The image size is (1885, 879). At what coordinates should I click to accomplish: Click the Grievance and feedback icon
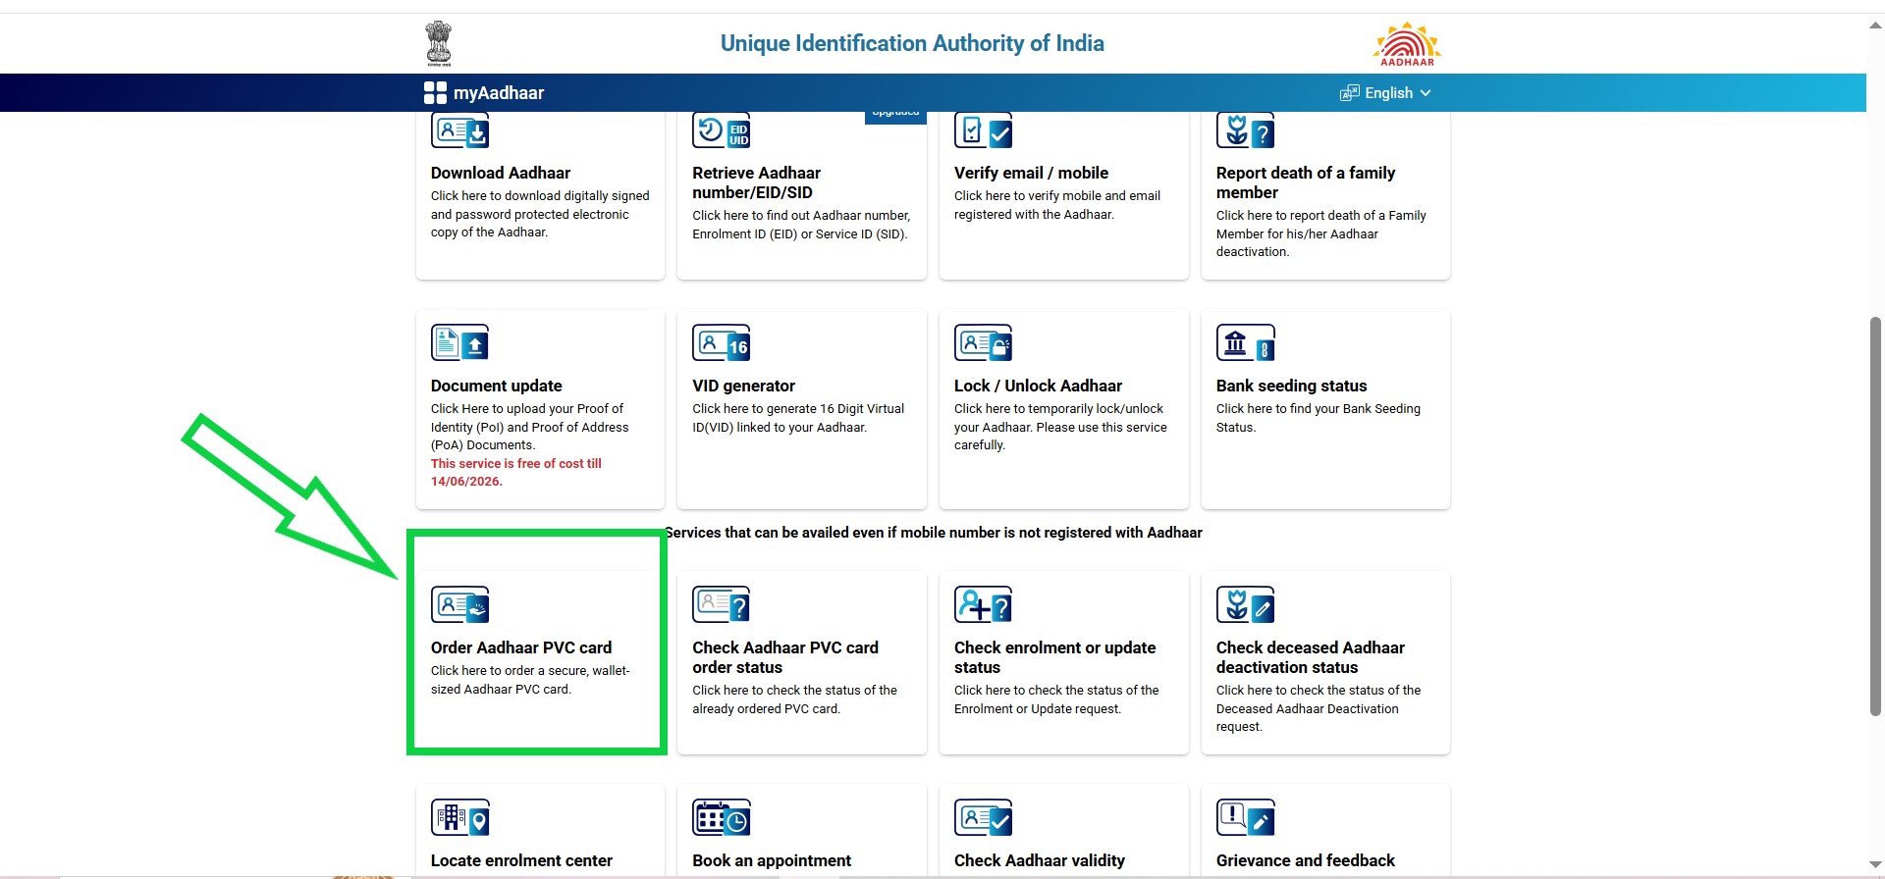(1245, 818)
